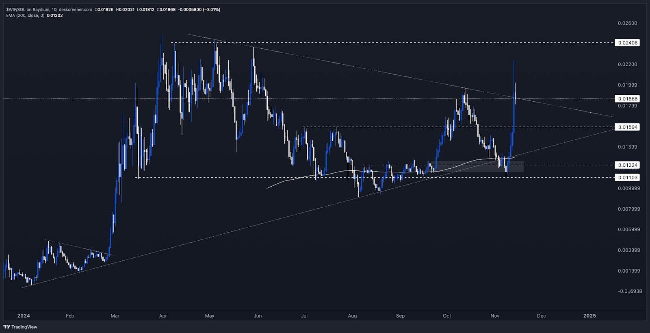
Task: Select the dashed horizontal line at 0.02408
Action: tap(392, 43)
